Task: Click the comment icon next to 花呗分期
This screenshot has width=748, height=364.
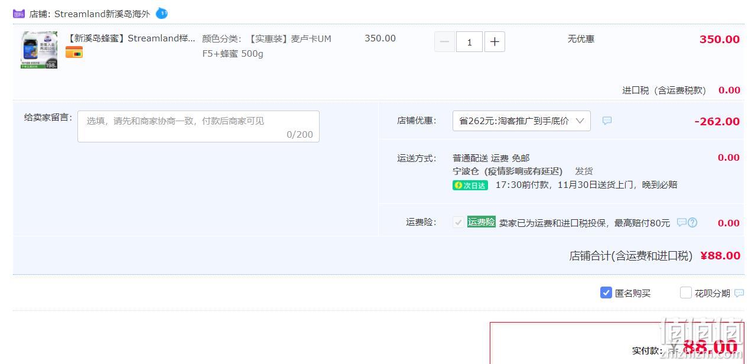Action: 739,293
